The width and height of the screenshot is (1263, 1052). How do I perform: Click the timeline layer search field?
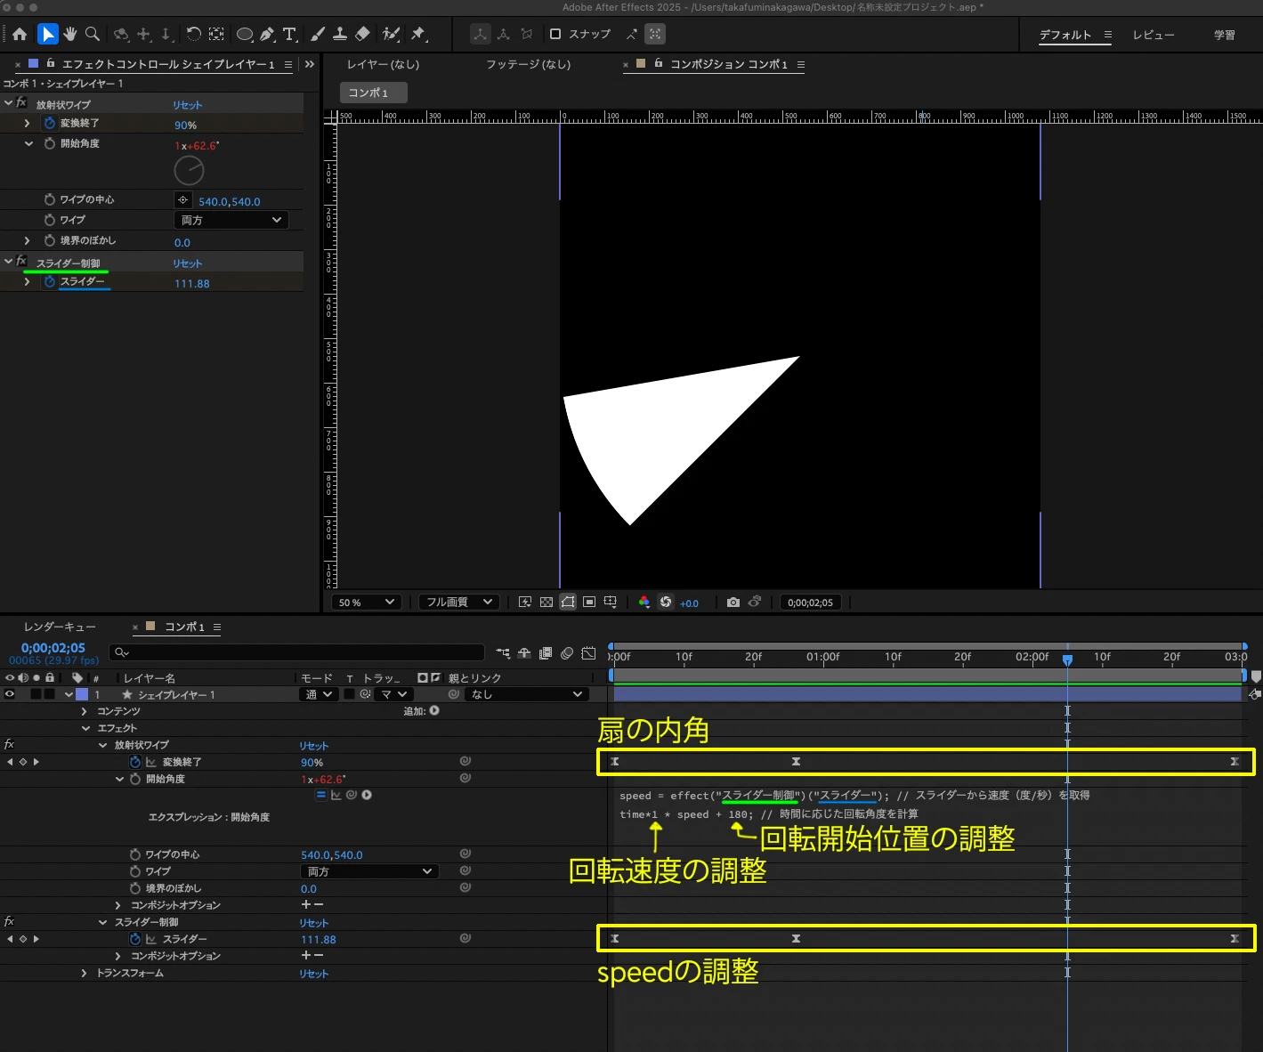coord(298,652)
